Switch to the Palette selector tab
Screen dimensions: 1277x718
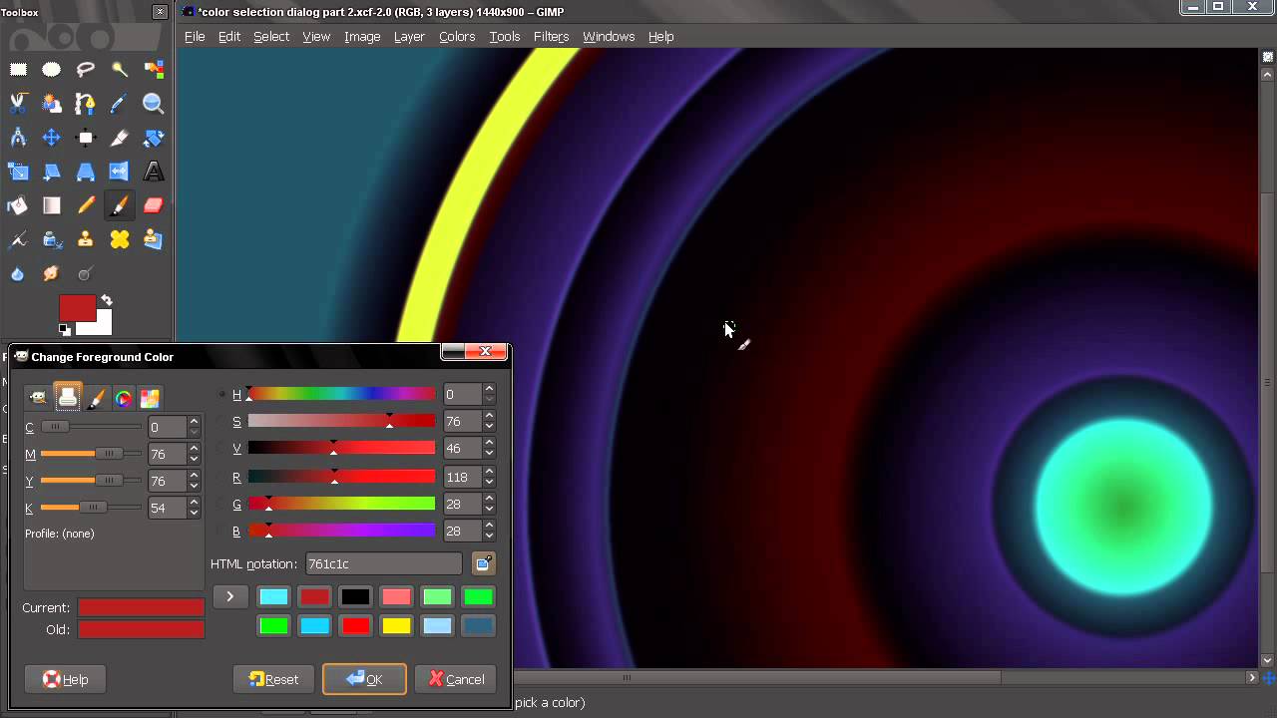(150, 398)
